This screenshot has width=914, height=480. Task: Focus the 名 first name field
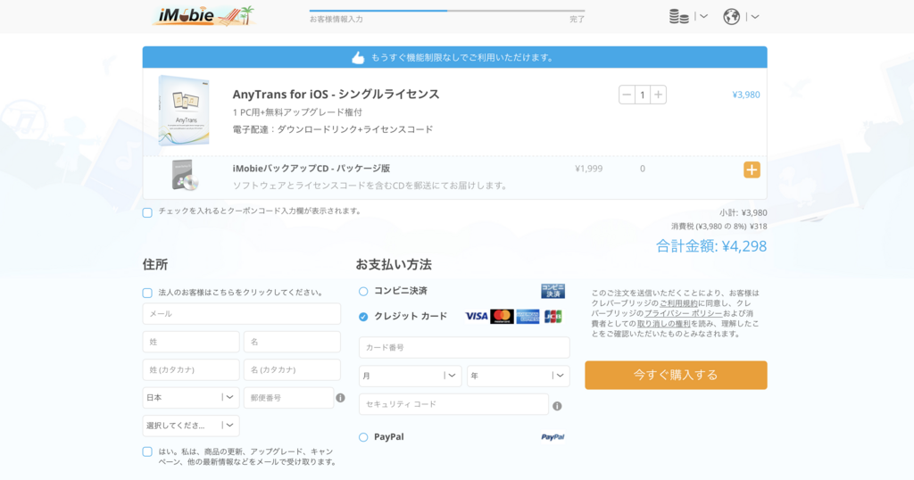click(x=292, y=342)
